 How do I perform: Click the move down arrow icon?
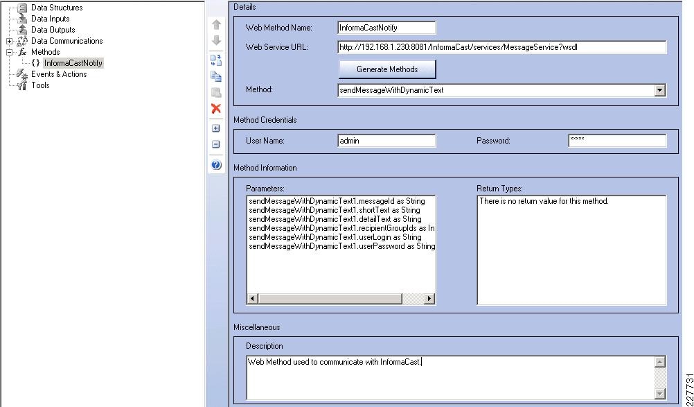216,41
